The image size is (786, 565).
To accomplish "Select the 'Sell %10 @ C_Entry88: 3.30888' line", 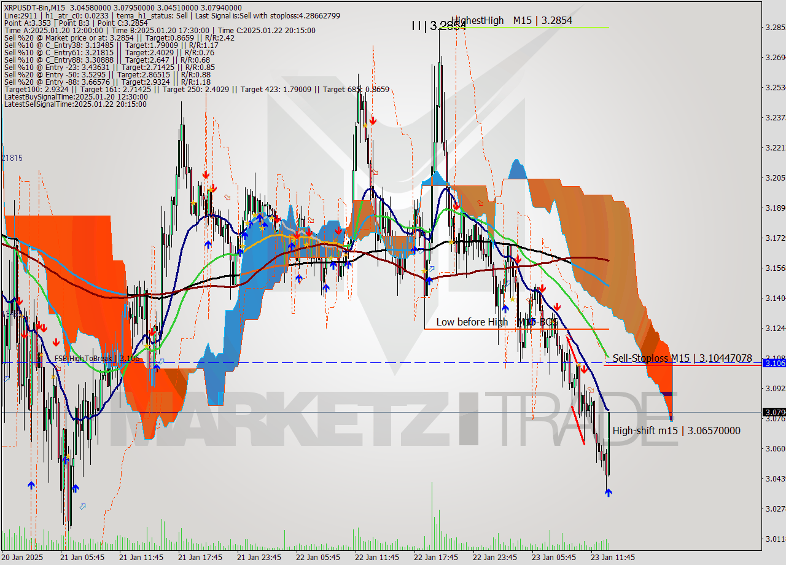I will point(107,60).
